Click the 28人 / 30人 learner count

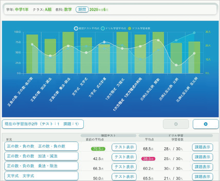[174, 149]
